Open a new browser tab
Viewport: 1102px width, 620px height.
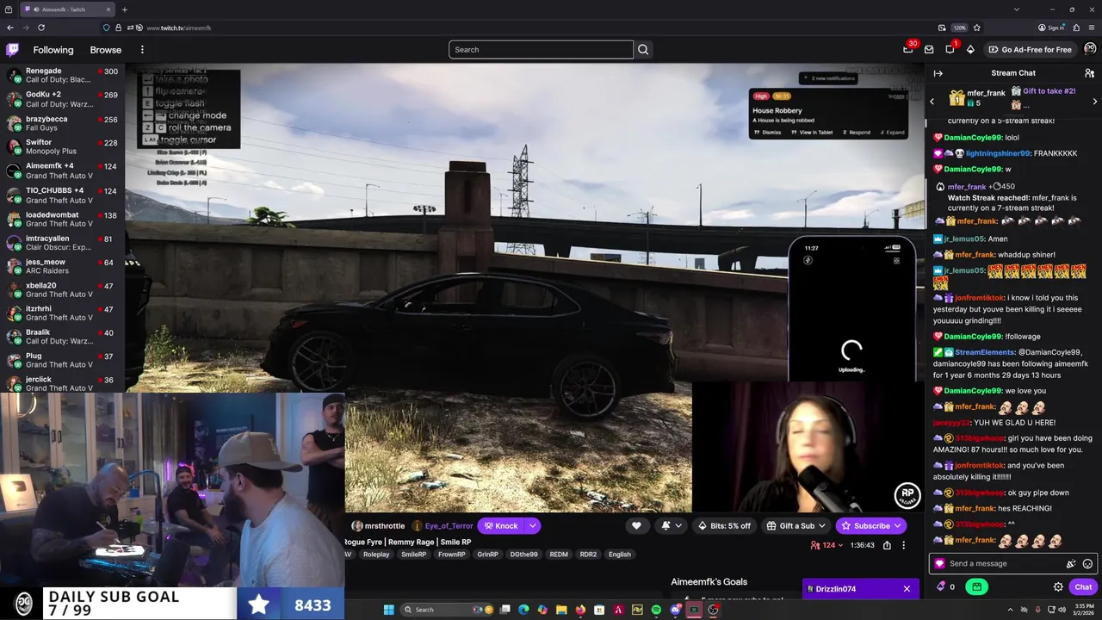[124, 9]
